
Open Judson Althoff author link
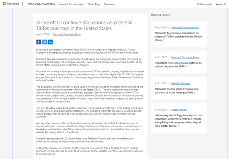point(179,110)
